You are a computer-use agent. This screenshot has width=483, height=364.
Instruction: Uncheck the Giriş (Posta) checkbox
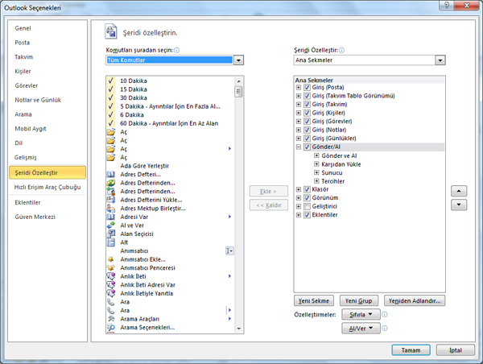(x=307, y=87)
